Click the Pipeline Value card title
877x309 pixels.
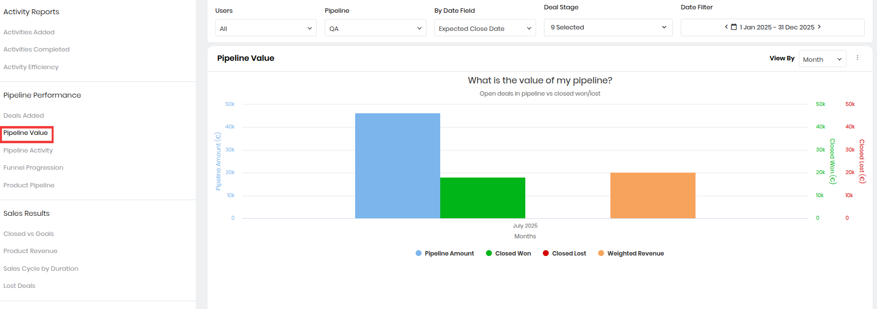246,58
